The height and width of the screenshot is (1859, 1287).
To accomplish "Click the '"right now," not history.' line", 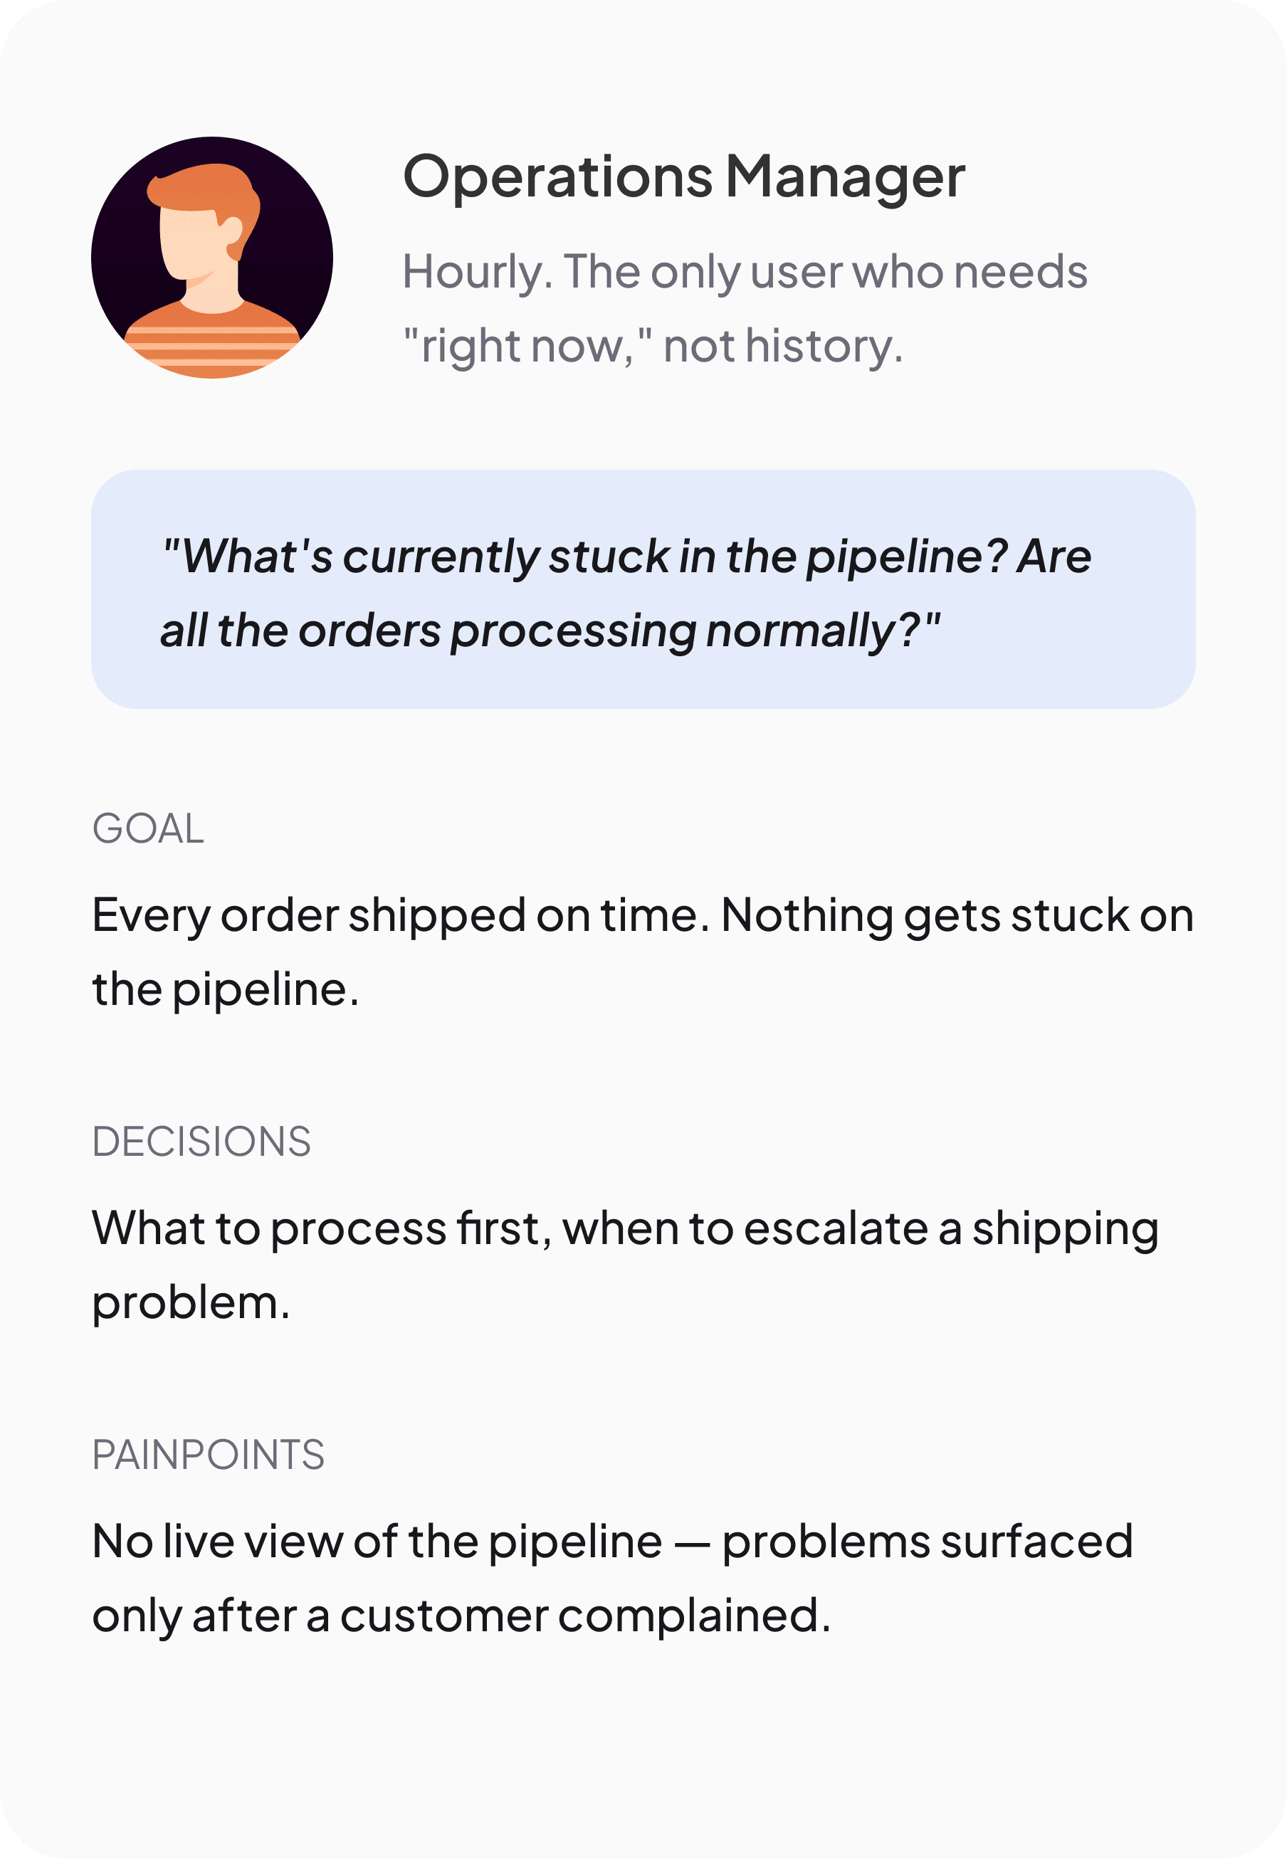I will pos(653,347).
